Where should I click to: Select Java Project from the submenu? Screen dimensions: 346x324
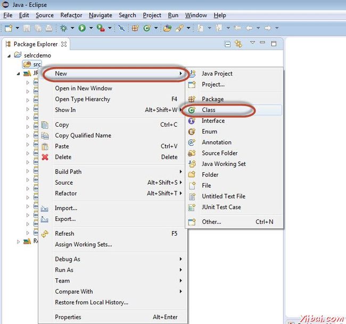pos(234,73)
